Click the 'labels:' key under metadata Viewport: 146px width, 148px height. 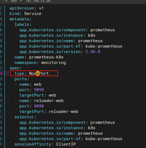pos(23,24)
